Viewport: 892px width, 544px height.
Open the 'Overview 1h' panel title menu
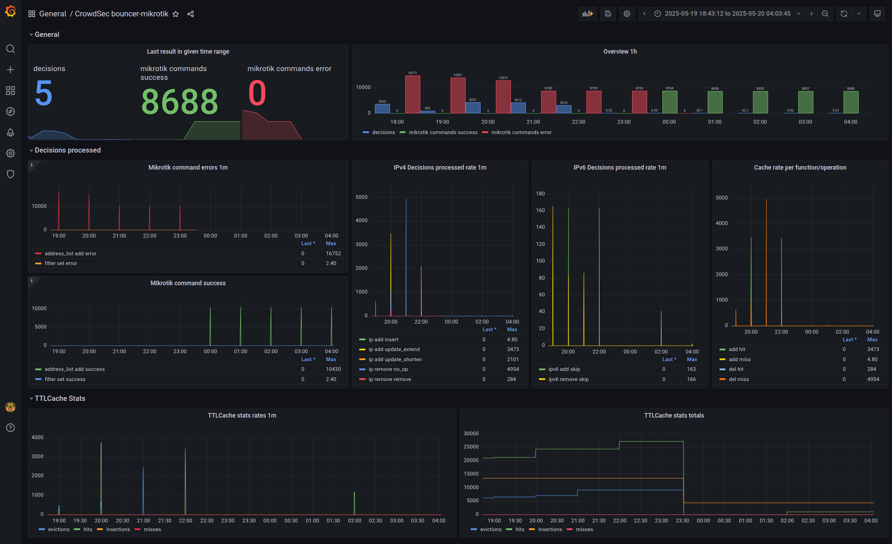(620, 52)
